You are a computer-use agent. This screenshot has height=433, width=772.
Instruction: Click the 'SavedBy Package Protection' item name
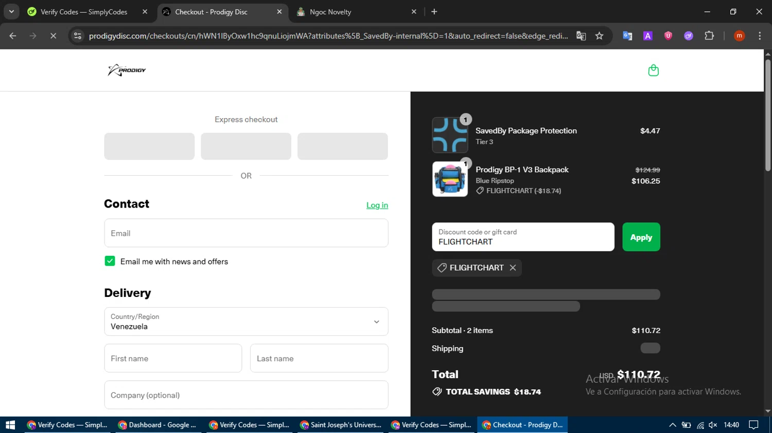[526, 131]
